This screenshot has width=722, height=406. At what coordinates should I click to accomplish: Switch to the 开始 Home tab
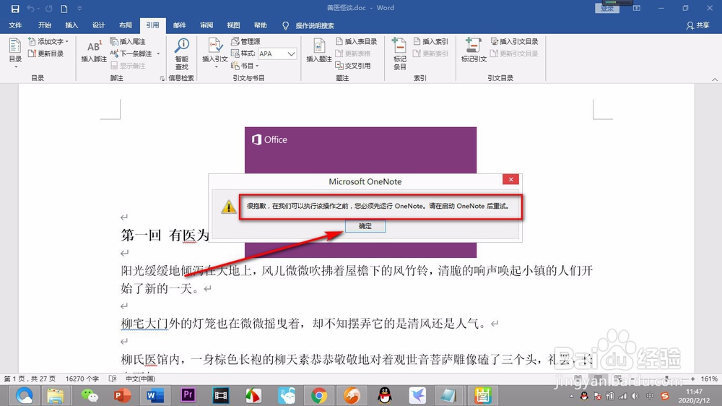coord(45,25)
